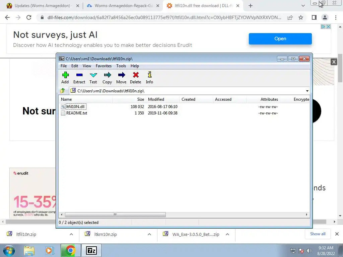Open ltkrn10n.zip from downloads bar
This screenshot has height=257, width=343.
[x=106, y=234]
